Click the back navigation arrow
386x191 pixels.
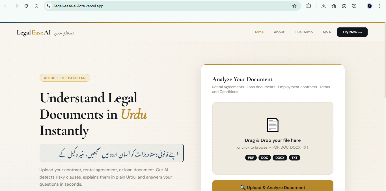tap(6, 6)
